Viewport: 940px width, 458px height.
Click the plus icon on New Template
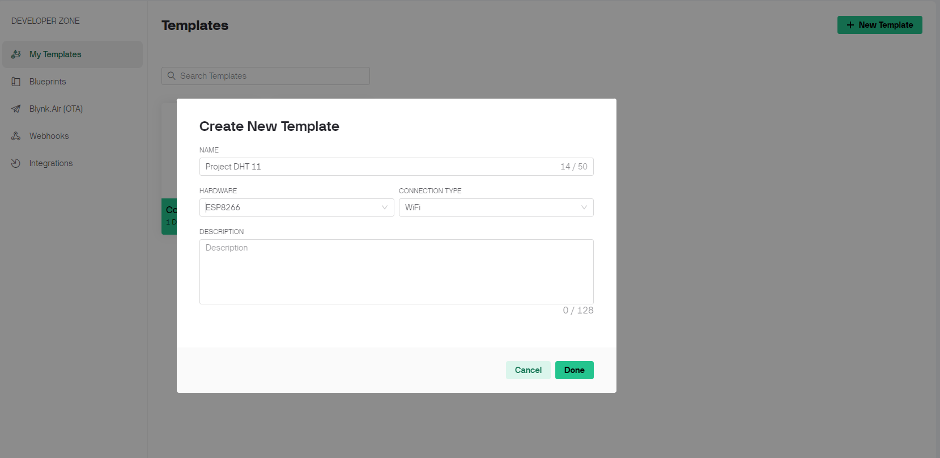850,25
